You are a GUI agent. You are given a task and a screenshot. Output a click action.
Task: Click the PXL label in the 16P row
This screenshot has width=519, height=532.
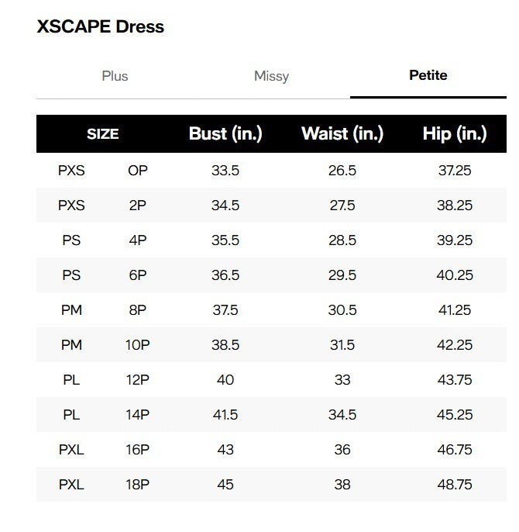(x=71, y=450)
